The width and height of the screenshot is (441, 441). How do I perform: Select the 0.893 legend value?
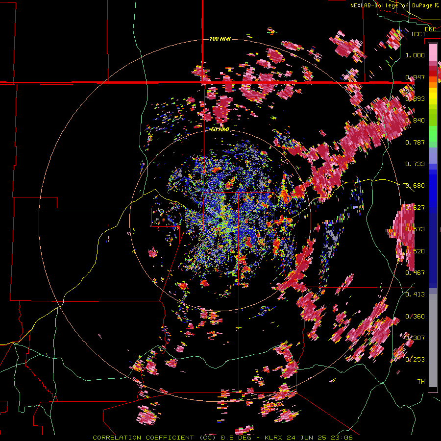(x=415, y=98)
